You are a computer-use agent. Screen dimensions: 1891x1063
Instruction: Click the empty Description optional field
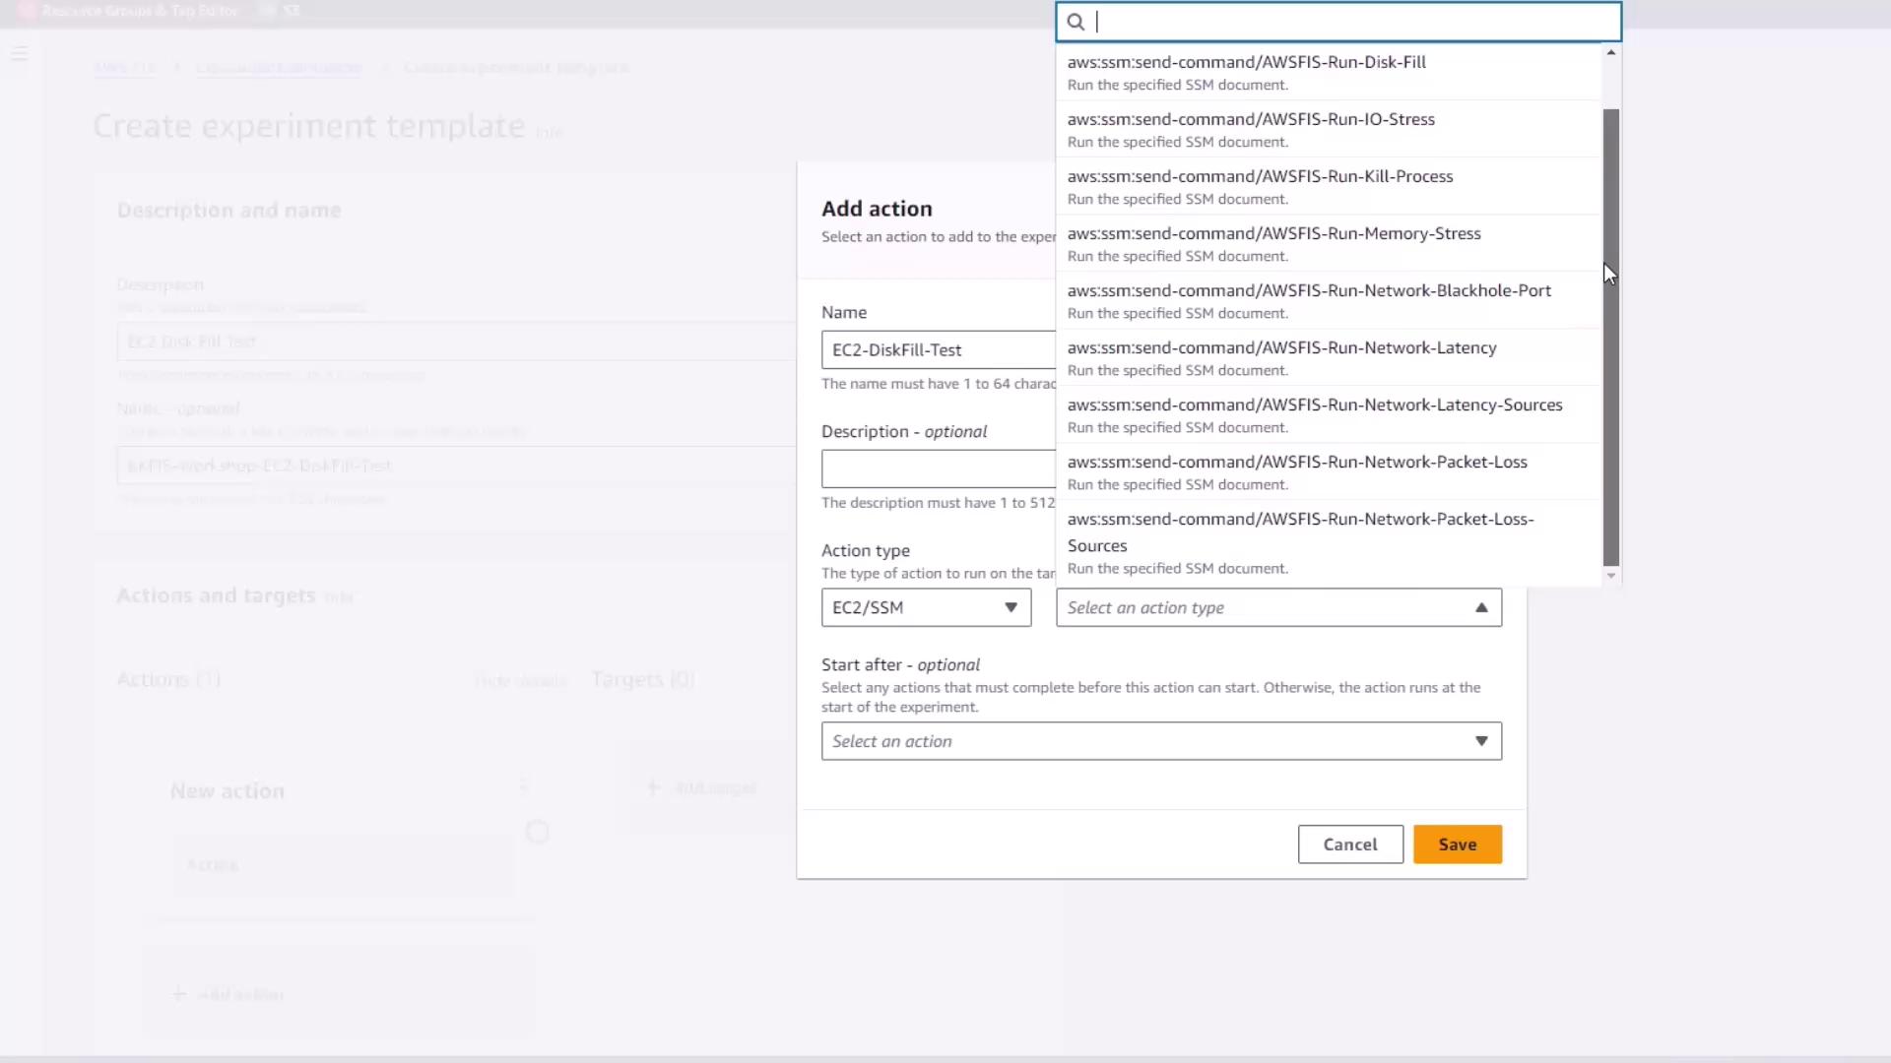point(938,469)
